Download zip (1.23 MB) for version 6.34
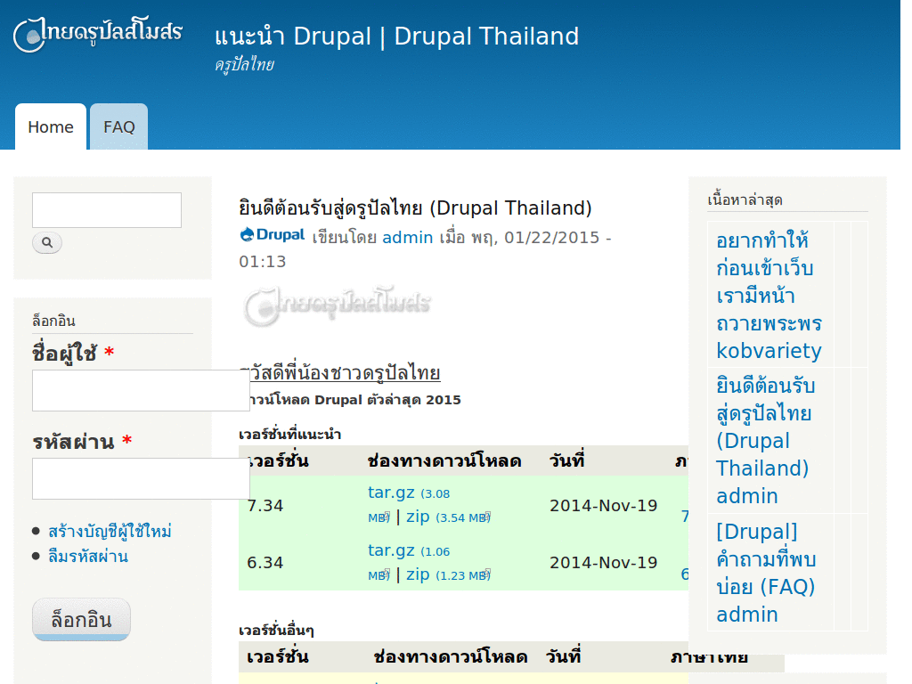The image size is (912, 684). pyautogui.click(x=448, y=574)
